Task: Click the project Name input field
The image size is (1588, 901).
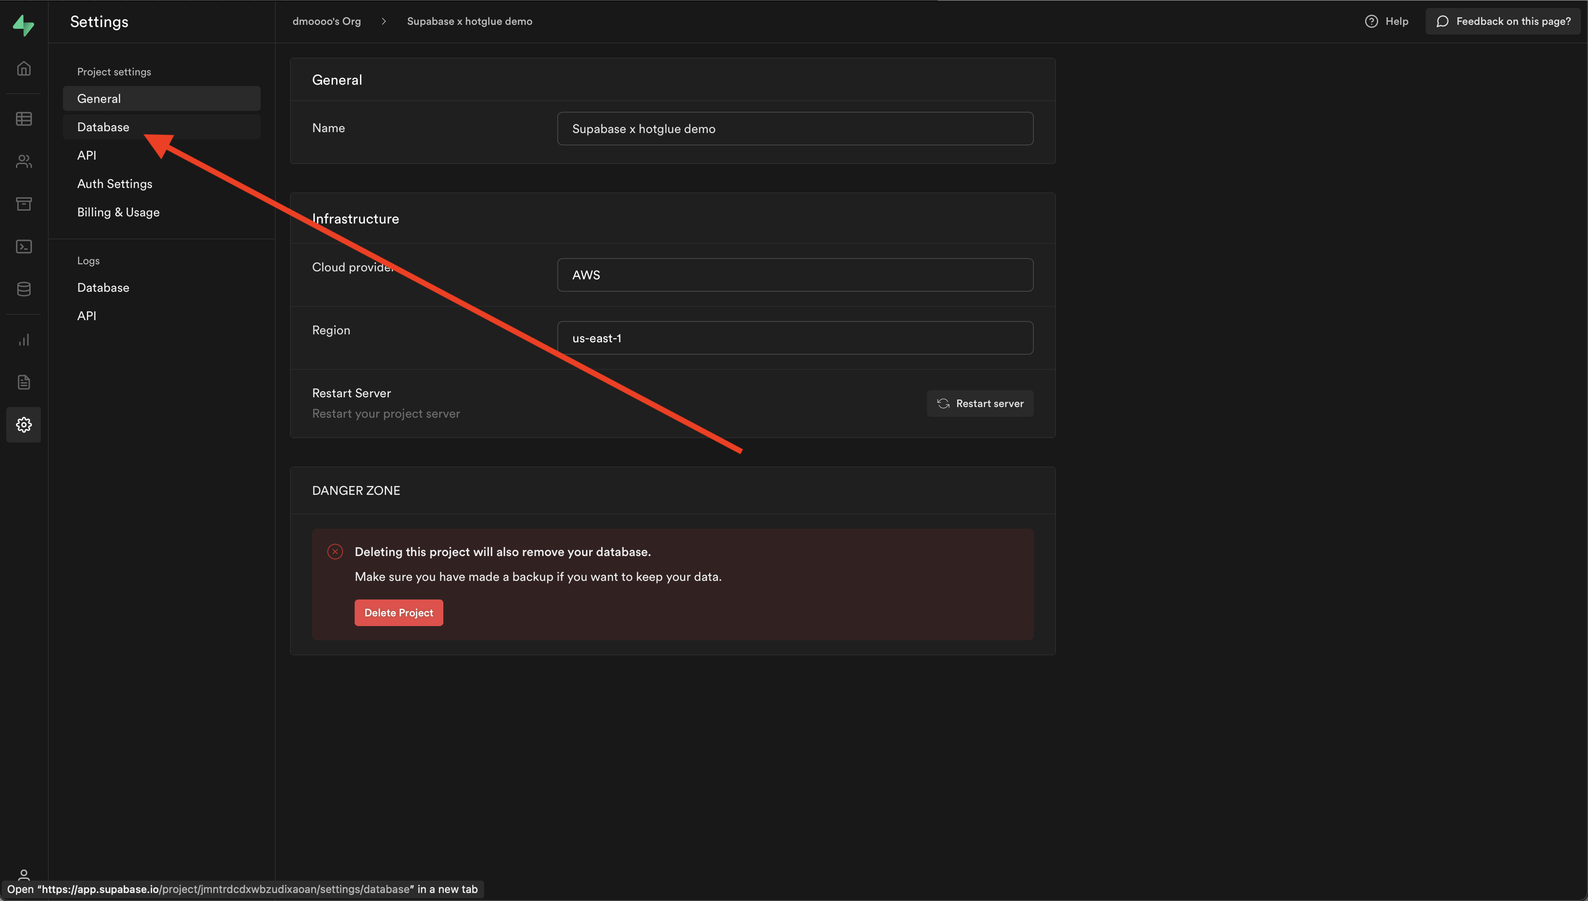Action: 795,129
